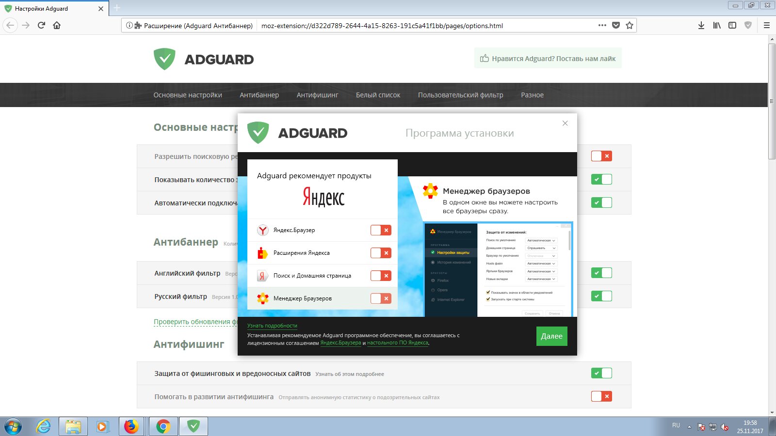Bookmark this page with the star icon
Image resolution: width=776 pixels, height=436 pixels.
pyautogui.click(x=630, y=25)
